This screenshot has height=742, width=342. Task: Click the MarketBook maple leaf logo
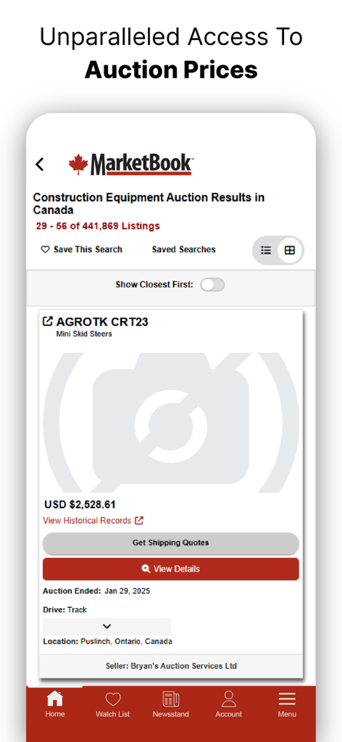[x=130, y=164]
